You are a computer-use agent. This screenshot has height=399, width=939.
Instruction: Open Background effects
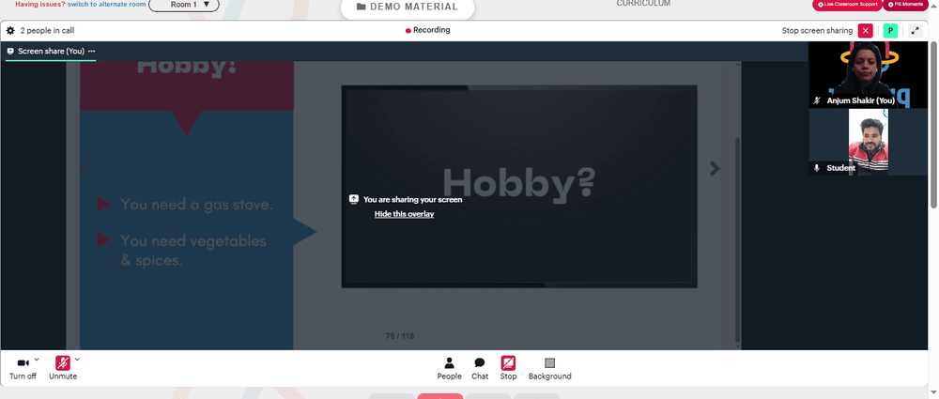pos(549,368)
